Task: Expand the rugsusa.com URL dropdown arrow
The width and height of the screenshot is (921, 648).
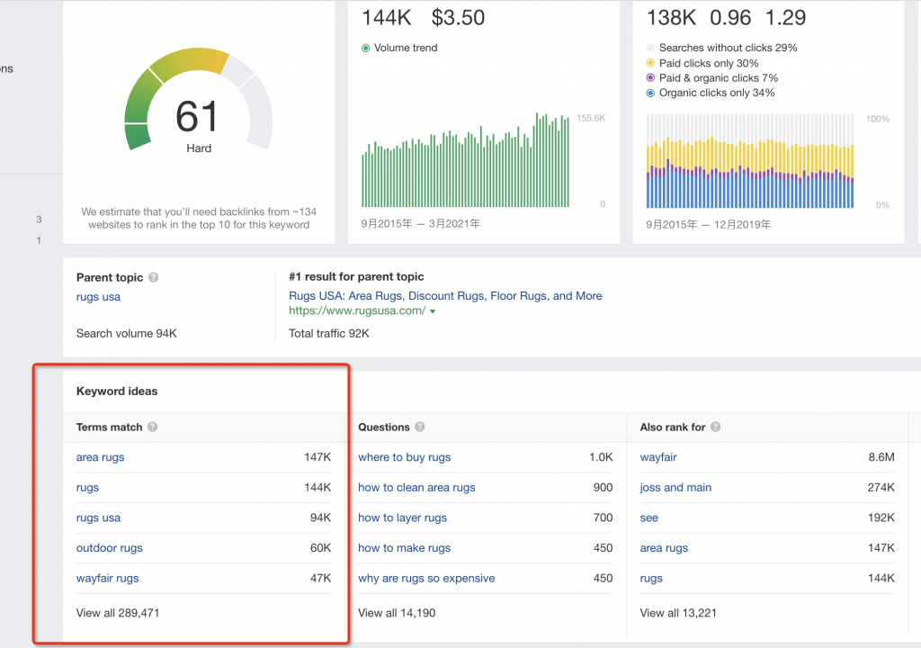Action: (x=433, y=311)
